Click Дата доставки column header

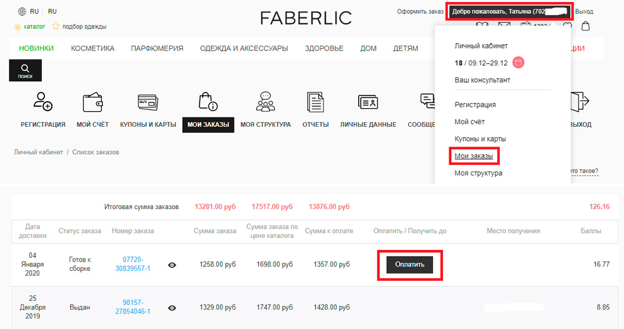[32, 231]
